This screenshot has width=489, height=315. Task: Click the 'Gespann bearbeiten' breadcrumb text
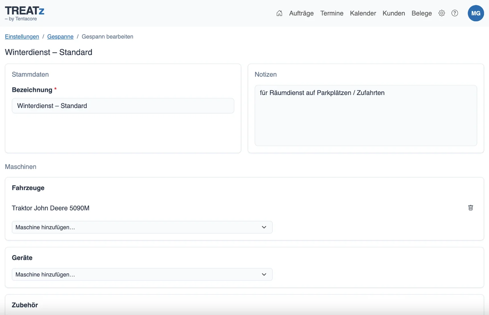click(x=107, y=37)
